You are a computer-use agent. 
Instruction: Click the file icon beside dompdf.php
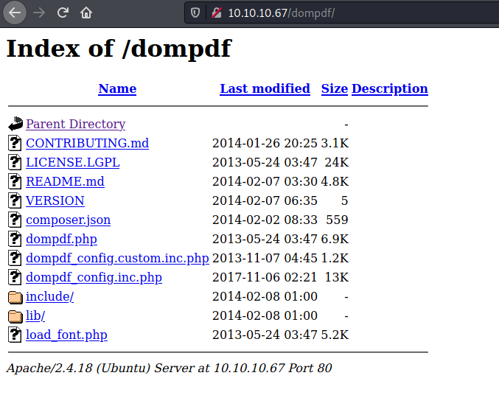[15, 239]
